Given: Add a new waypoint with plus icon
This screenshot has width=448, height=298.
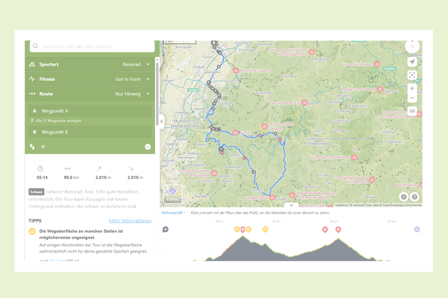Looking at the screenshot, I should pyautogui.click(x=43, y=147).
